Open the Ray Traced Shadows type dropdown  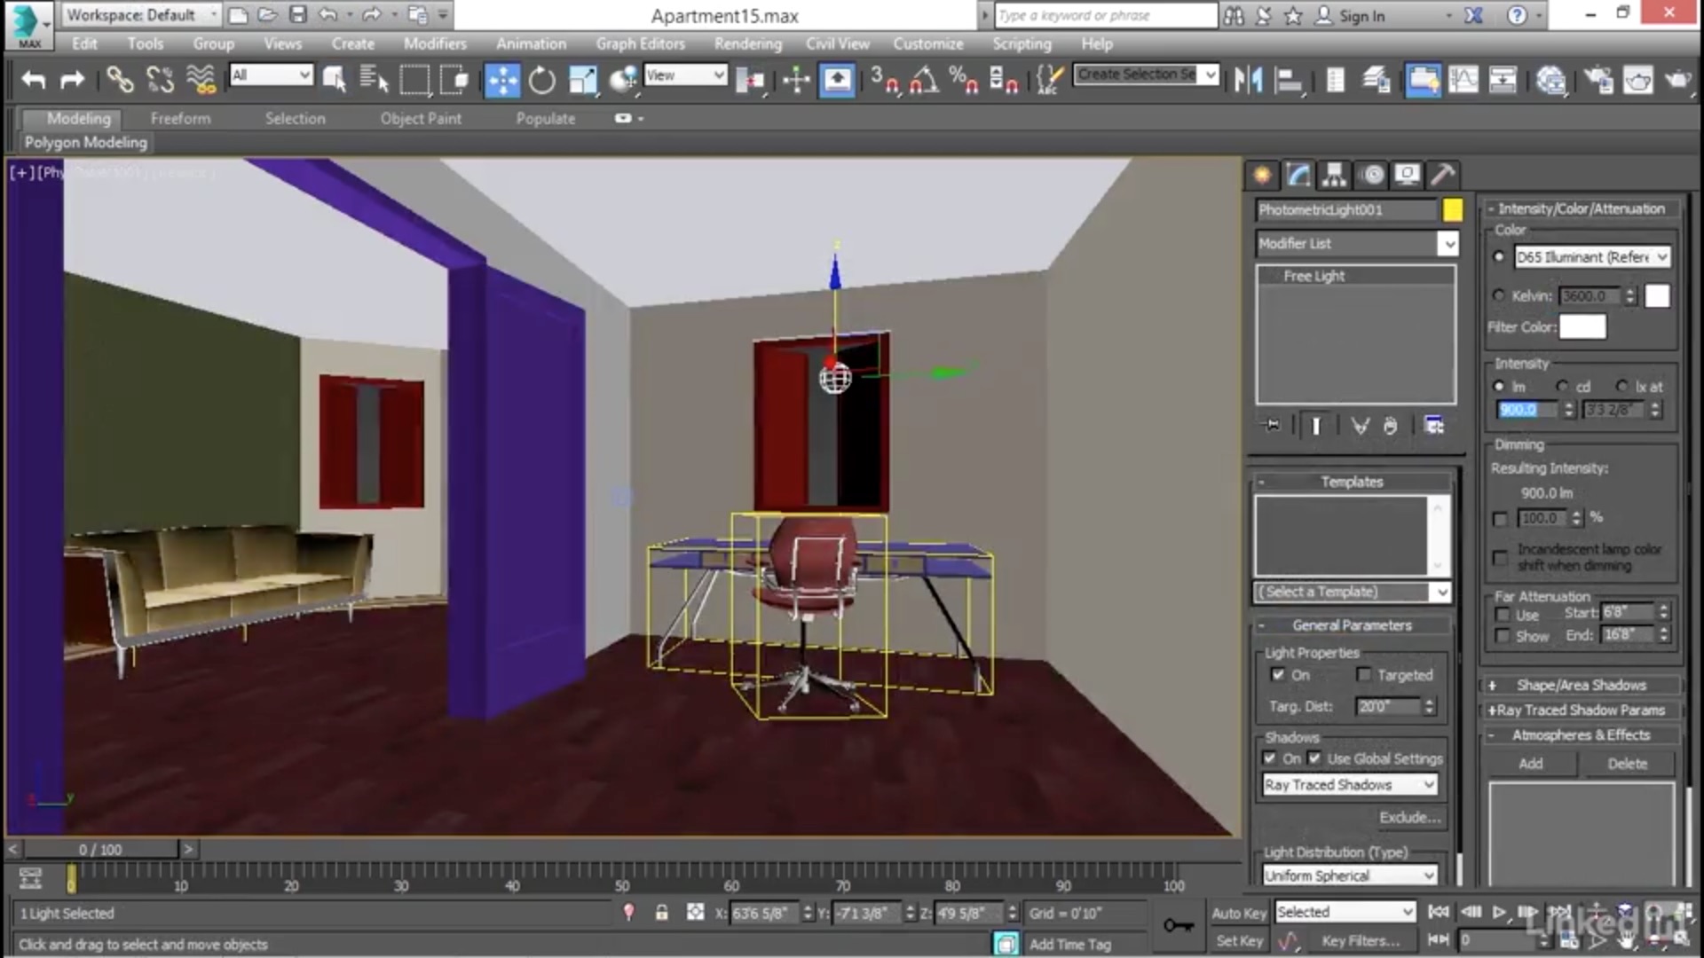[1349, 785]
